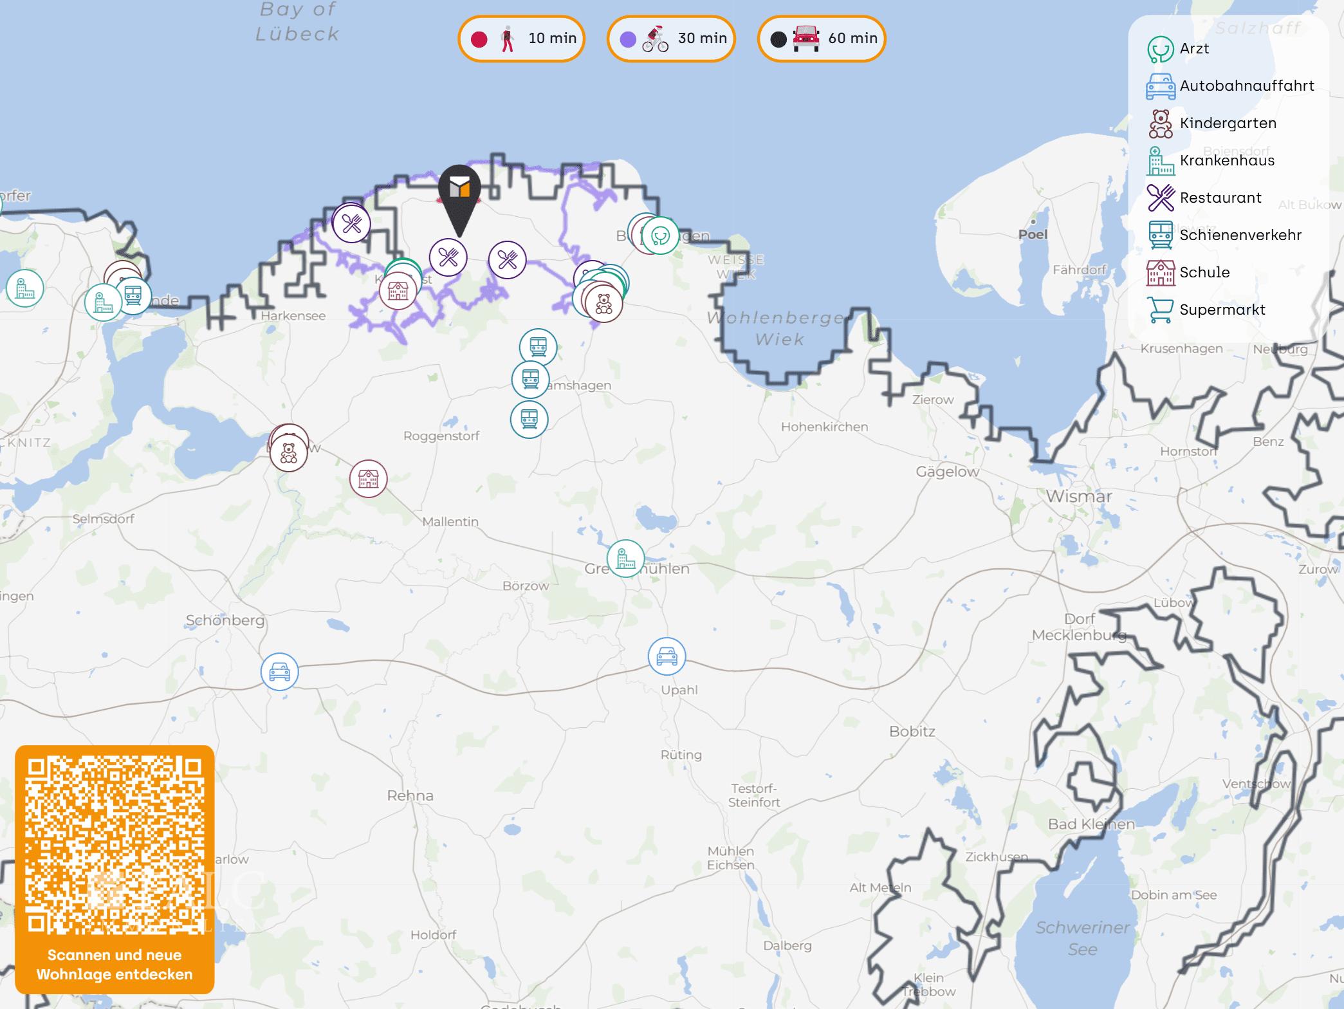Click the Bad Kleinen label
The height and width of the screenshot is (1009, 1344).
[1091, 824]
